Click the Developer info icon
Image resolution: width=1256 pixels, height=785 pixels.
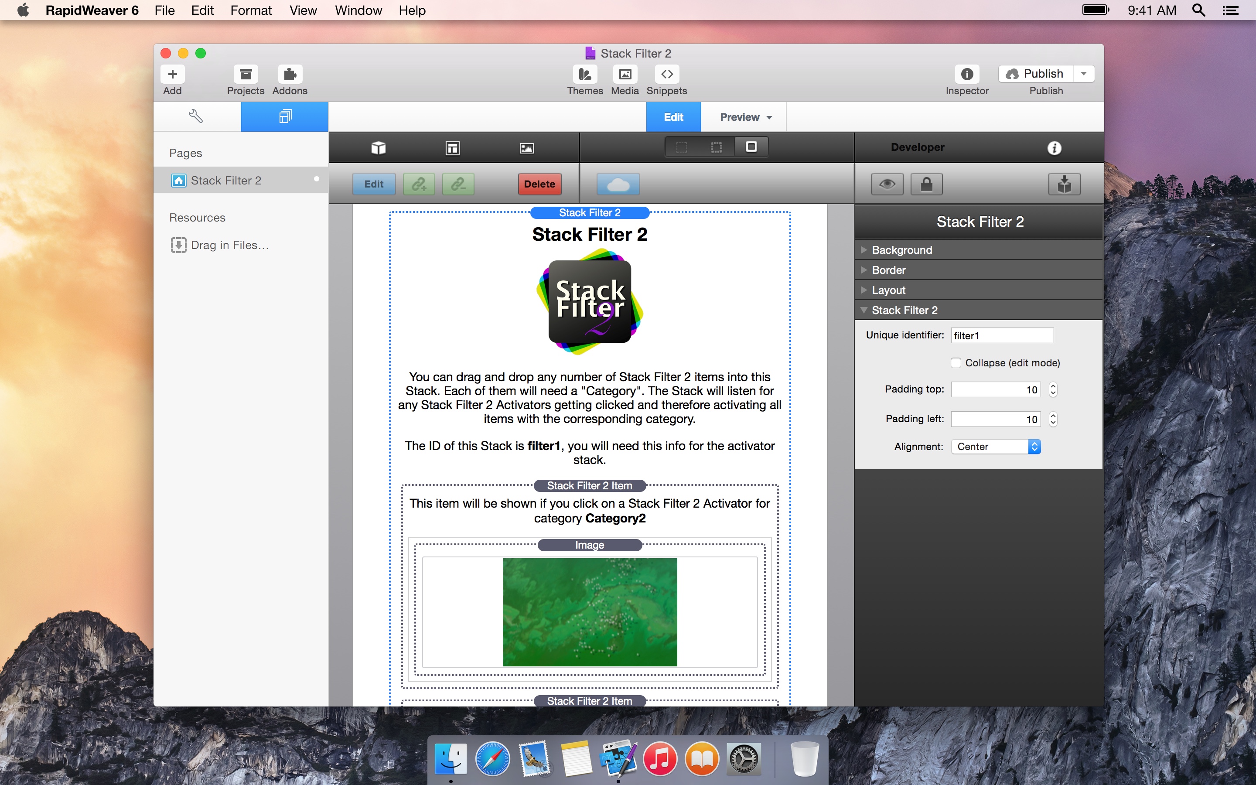coord(1054,148)
